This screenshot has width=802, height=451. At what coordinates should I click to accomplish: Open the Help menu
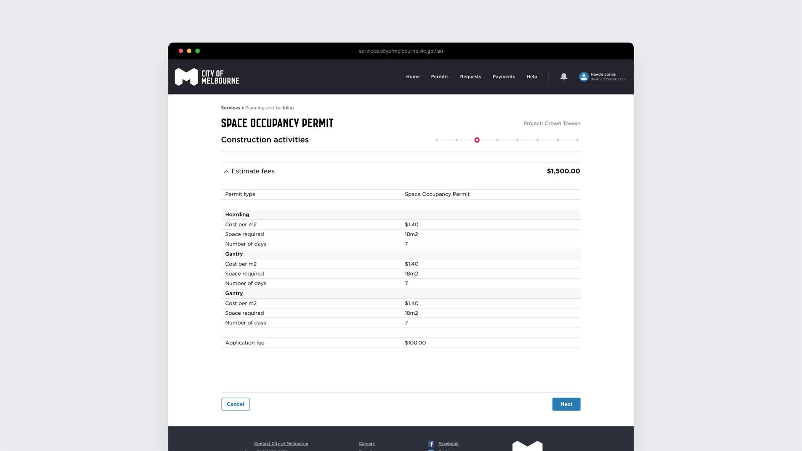[531, 76]
